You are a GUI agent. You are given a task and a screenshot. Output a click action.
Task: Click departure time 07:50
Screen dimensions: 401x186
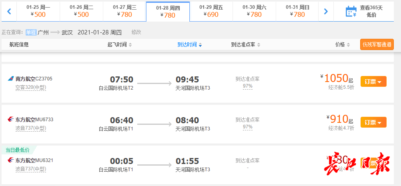(x=122, y=80)
